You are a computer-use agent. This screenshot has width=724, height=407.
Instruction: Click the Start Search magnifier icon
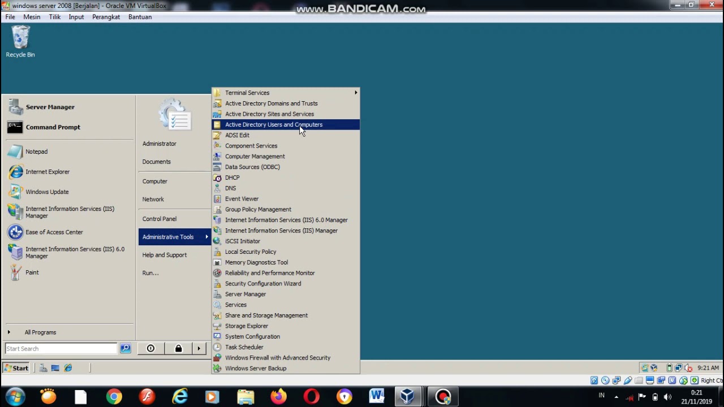pos(126,349)
